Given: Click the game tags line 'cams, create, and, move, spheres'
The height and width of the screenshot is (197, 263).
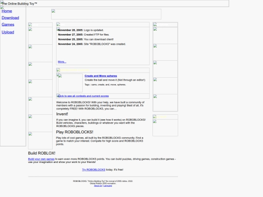Looking at the screenshot, I should click(x=105, y=85).
